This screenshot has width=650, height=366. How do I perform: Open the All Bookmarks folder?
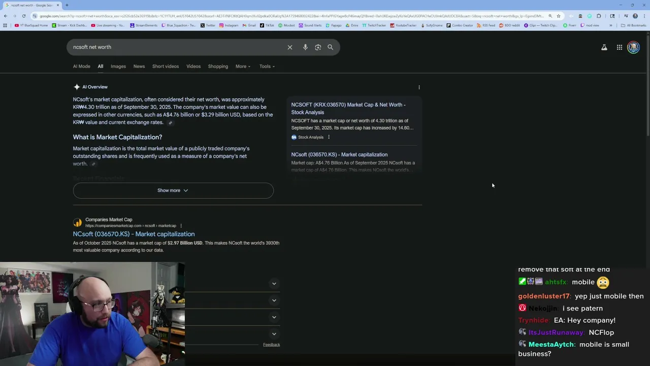633,25
